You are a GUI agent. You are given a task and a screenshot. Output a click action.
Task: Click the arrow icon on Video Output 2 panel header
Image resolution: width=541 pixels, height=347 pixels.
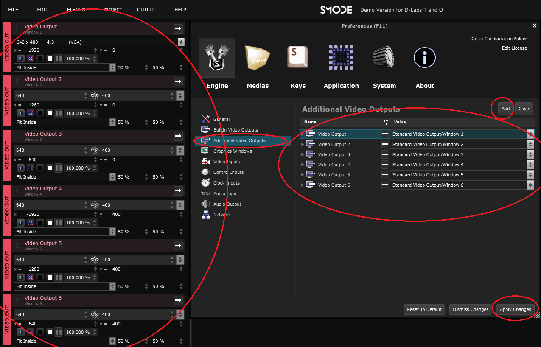click(178, 81)
